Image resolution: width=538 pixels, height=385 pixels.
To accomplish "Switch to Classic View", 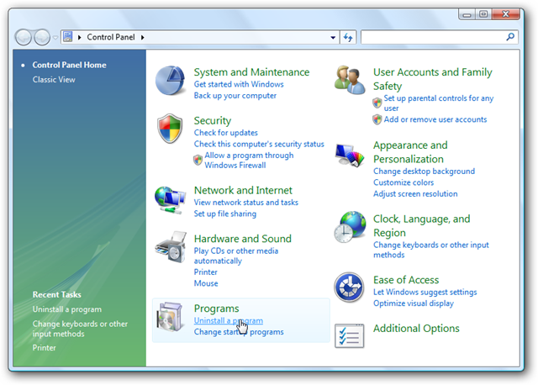I will point(55,79).
